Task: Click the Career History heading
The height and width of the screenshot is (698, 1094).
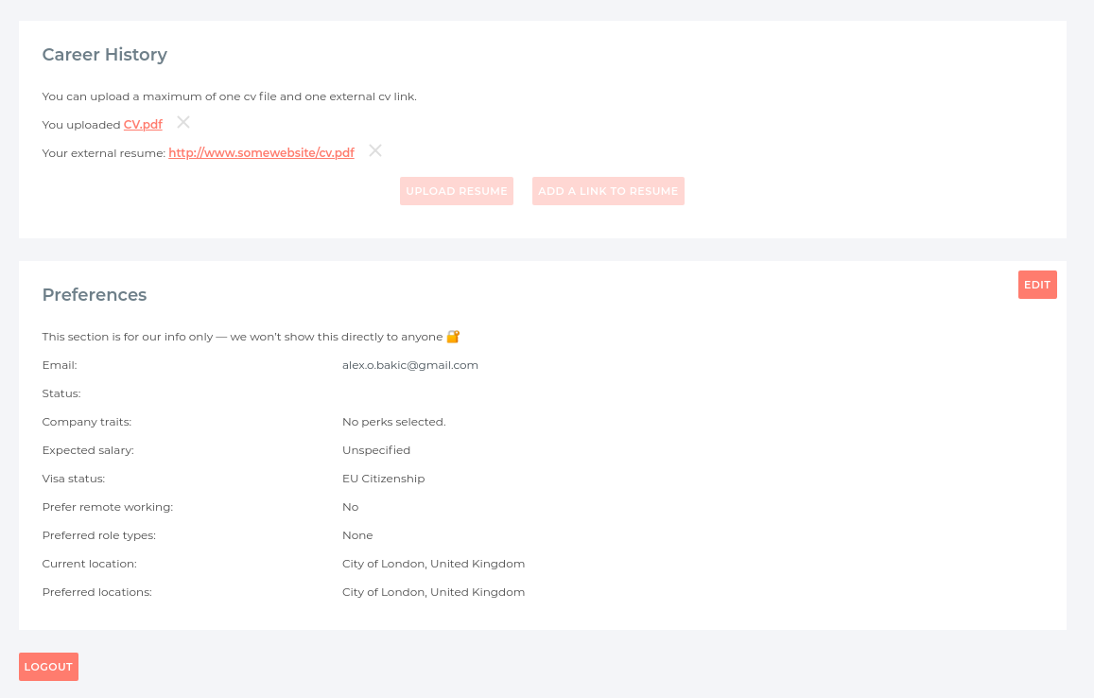Action: click(x=105, y=55)
